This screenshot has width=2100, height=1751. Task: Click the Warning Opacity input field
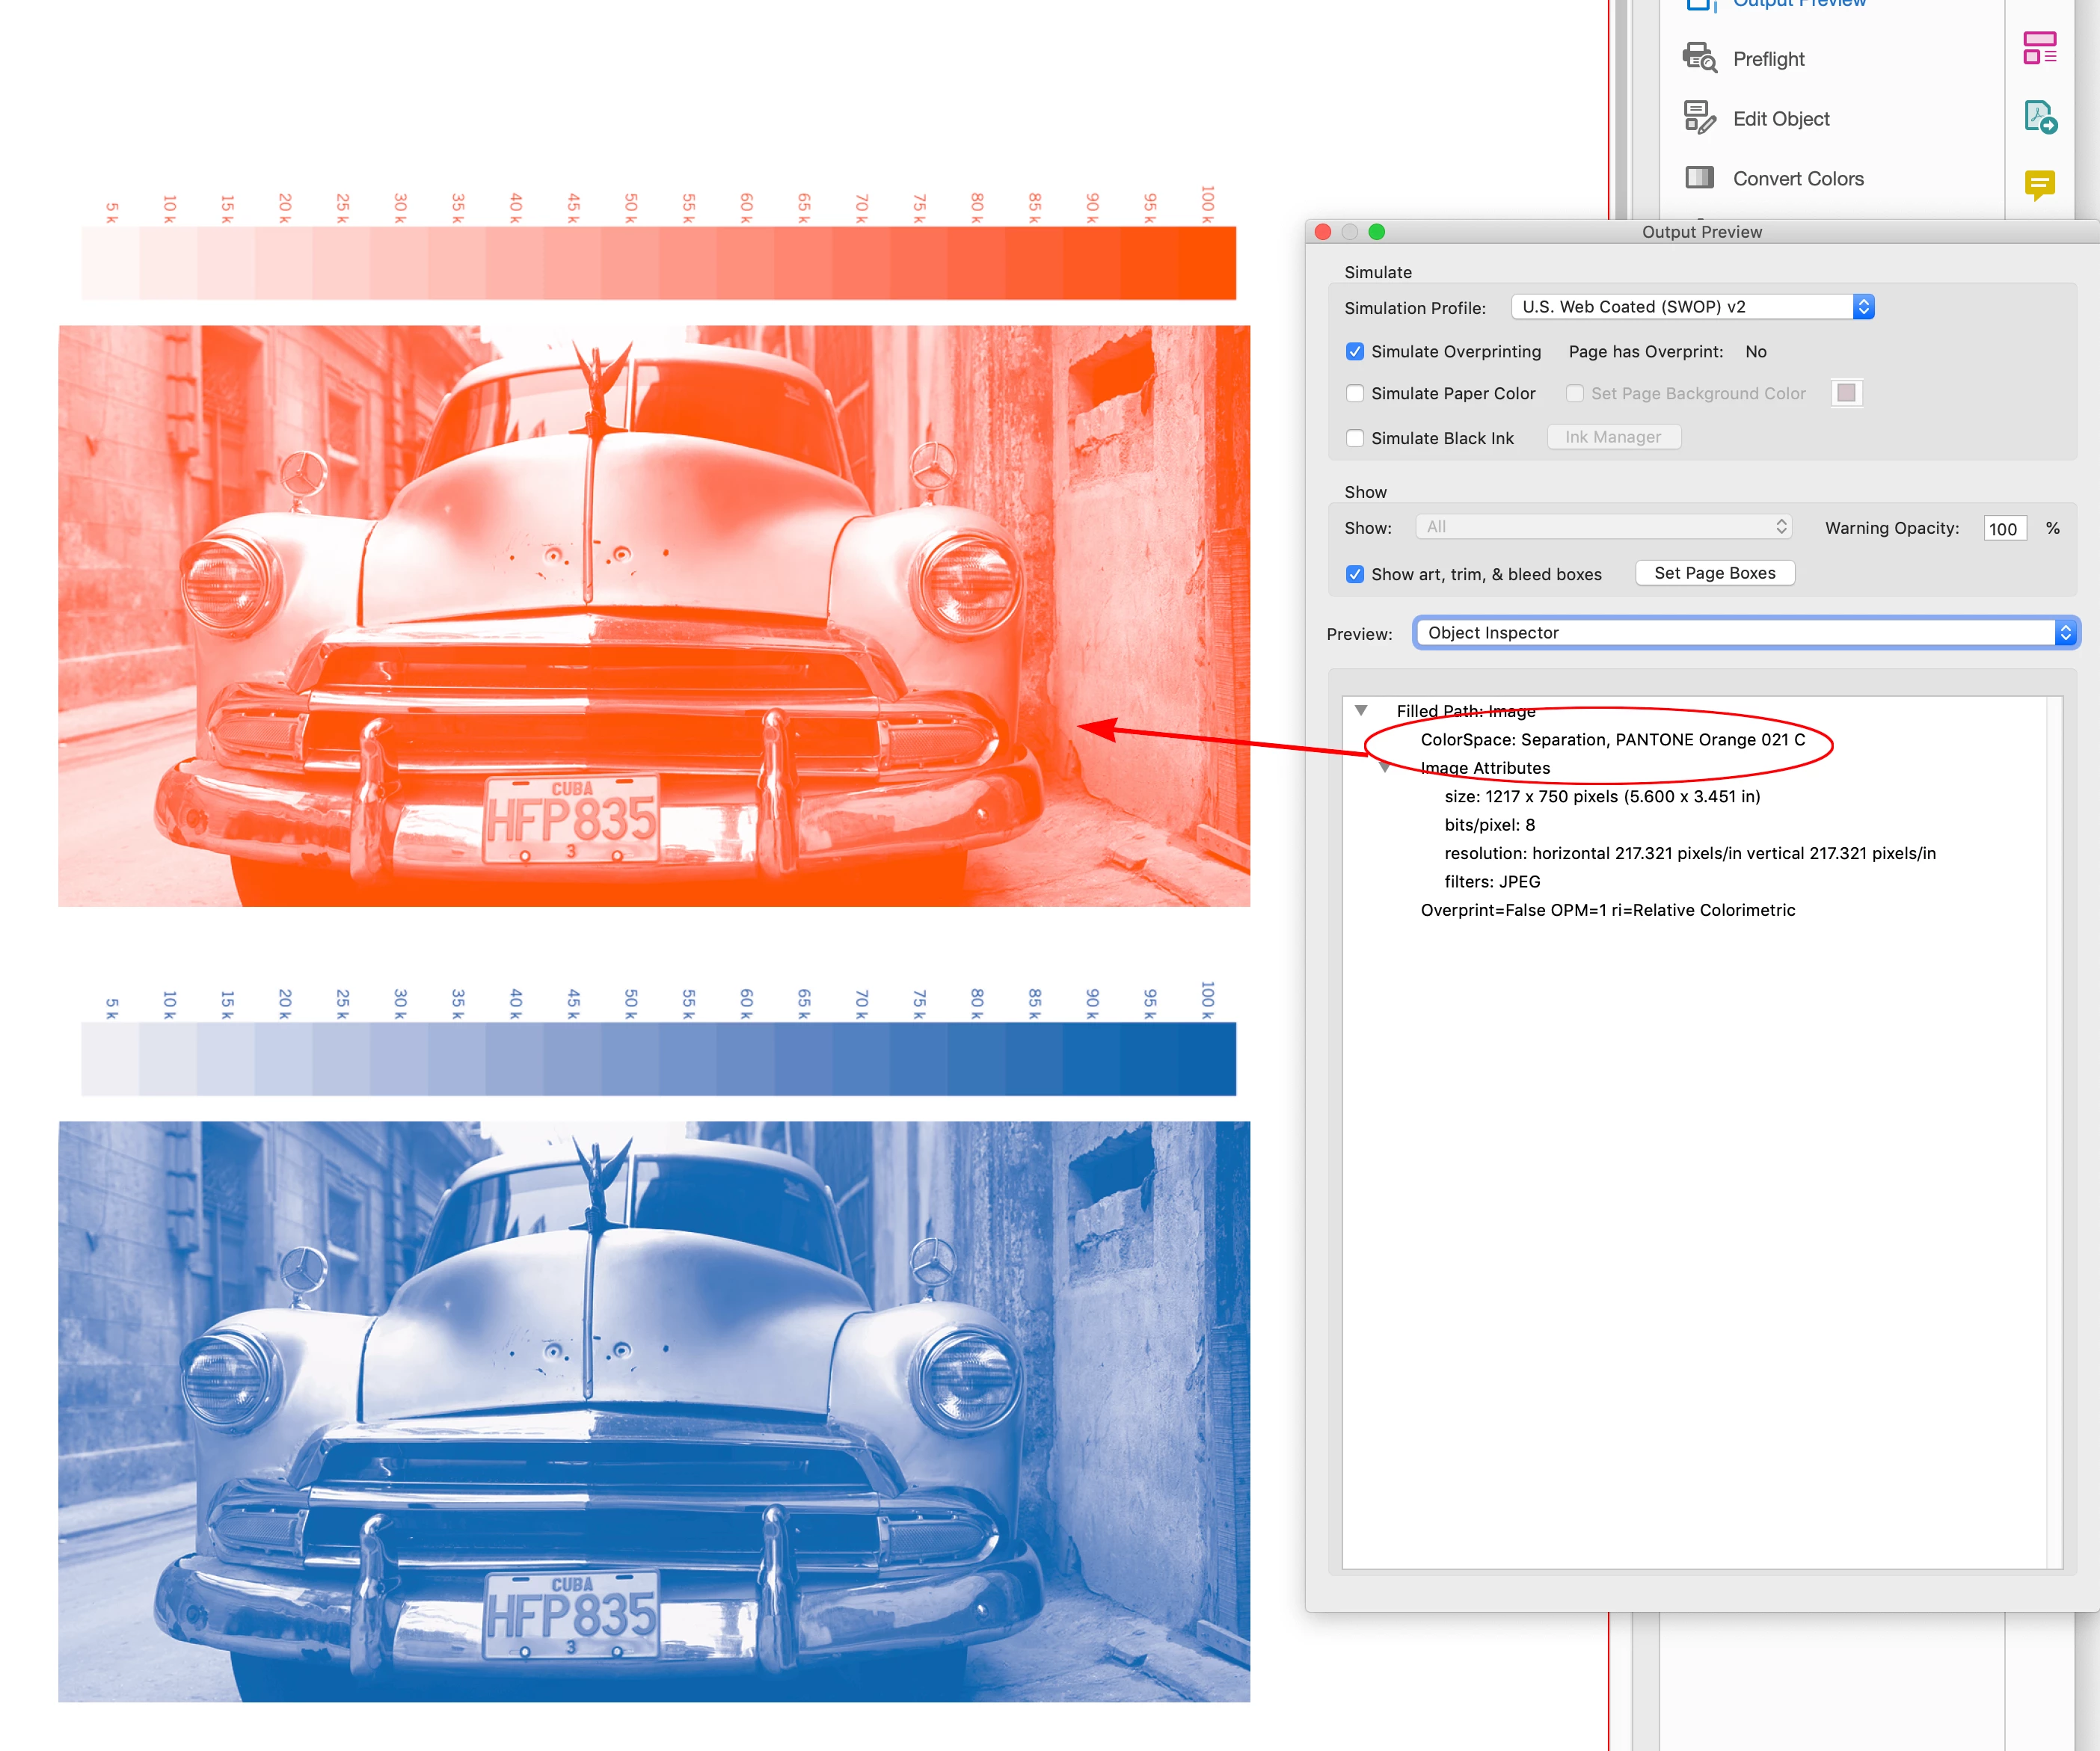tap(2004, 529)
